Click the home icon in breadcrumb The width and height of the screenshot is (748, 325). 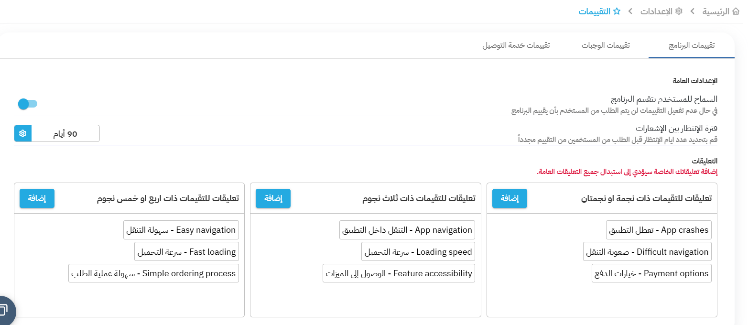click(735, 11)
